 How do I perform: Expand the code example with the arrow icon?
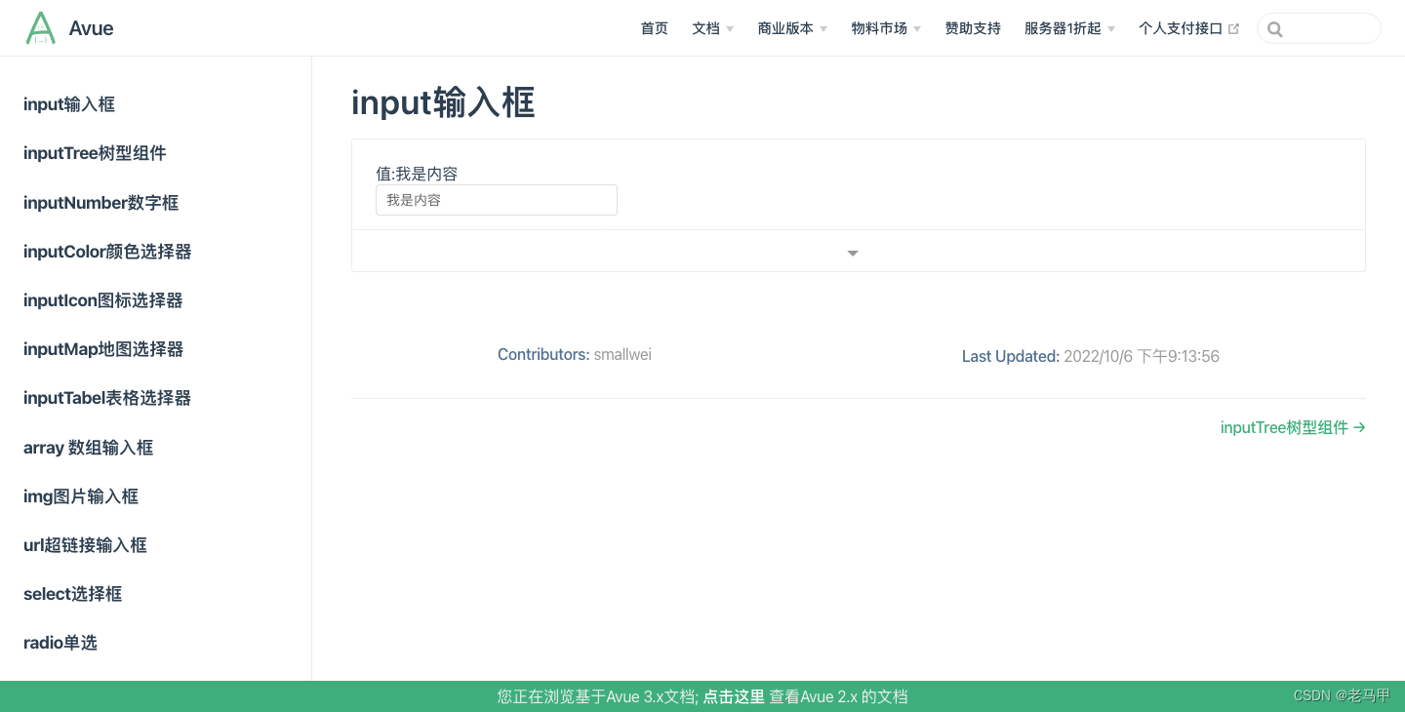pyautogui.click(x=852, y=252)
